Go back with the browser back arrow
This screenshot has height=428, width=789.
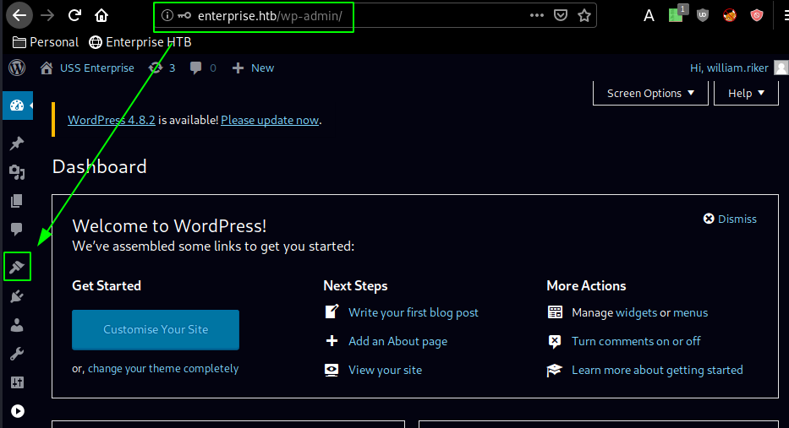click(x=19, y=15)
